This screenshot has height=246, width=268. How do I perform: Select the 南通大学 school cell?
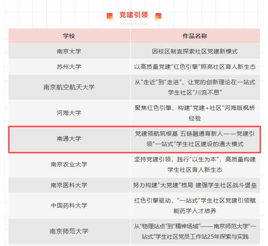(x=69, y=139)
